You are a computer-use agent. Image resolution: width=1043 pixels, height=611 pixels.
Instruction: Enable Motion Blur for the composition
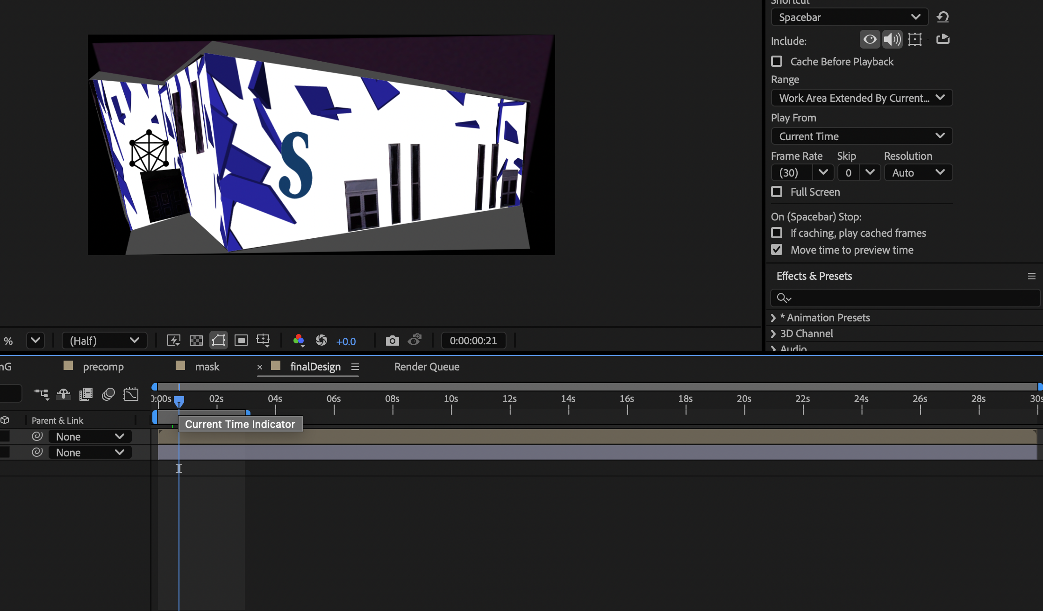[x=108, y=394]
